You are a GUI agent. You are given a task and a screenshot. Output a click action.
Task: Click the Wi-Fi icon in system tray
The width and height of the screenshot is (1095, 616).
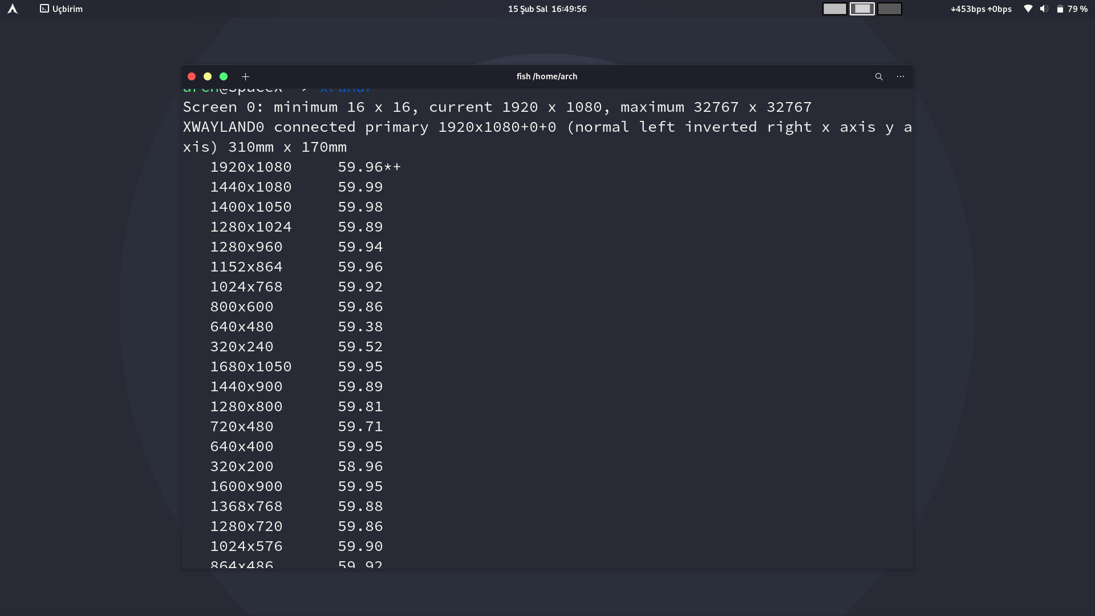tap(1028, 9)
